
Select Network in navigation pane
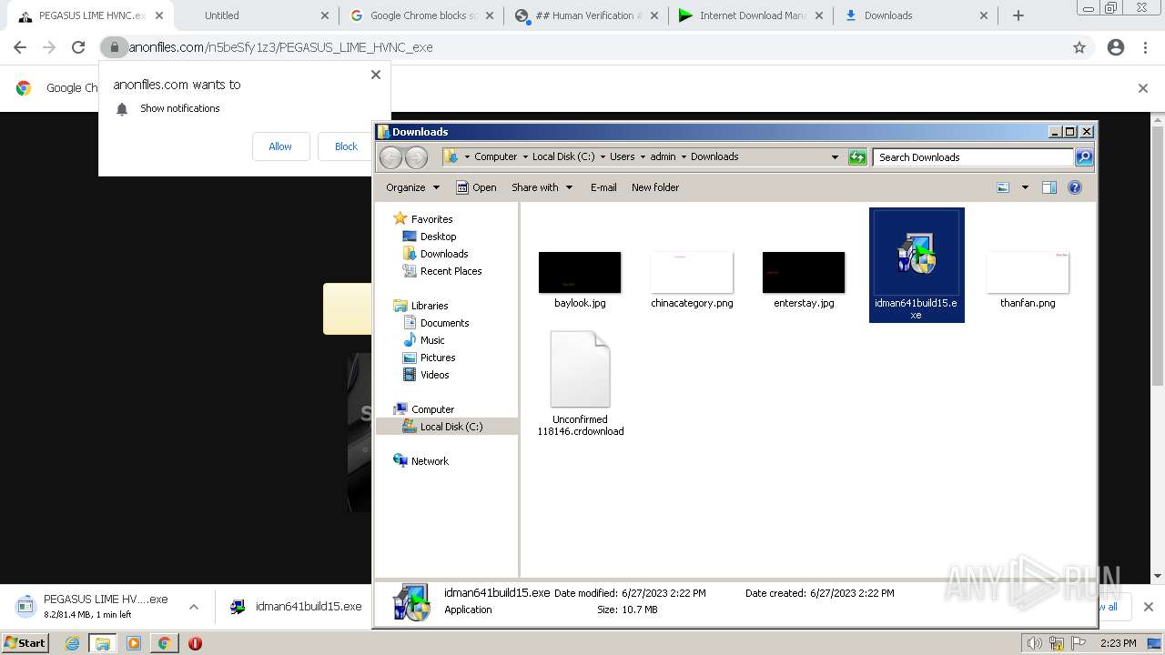pyautogui.click(x=430, y=461)
